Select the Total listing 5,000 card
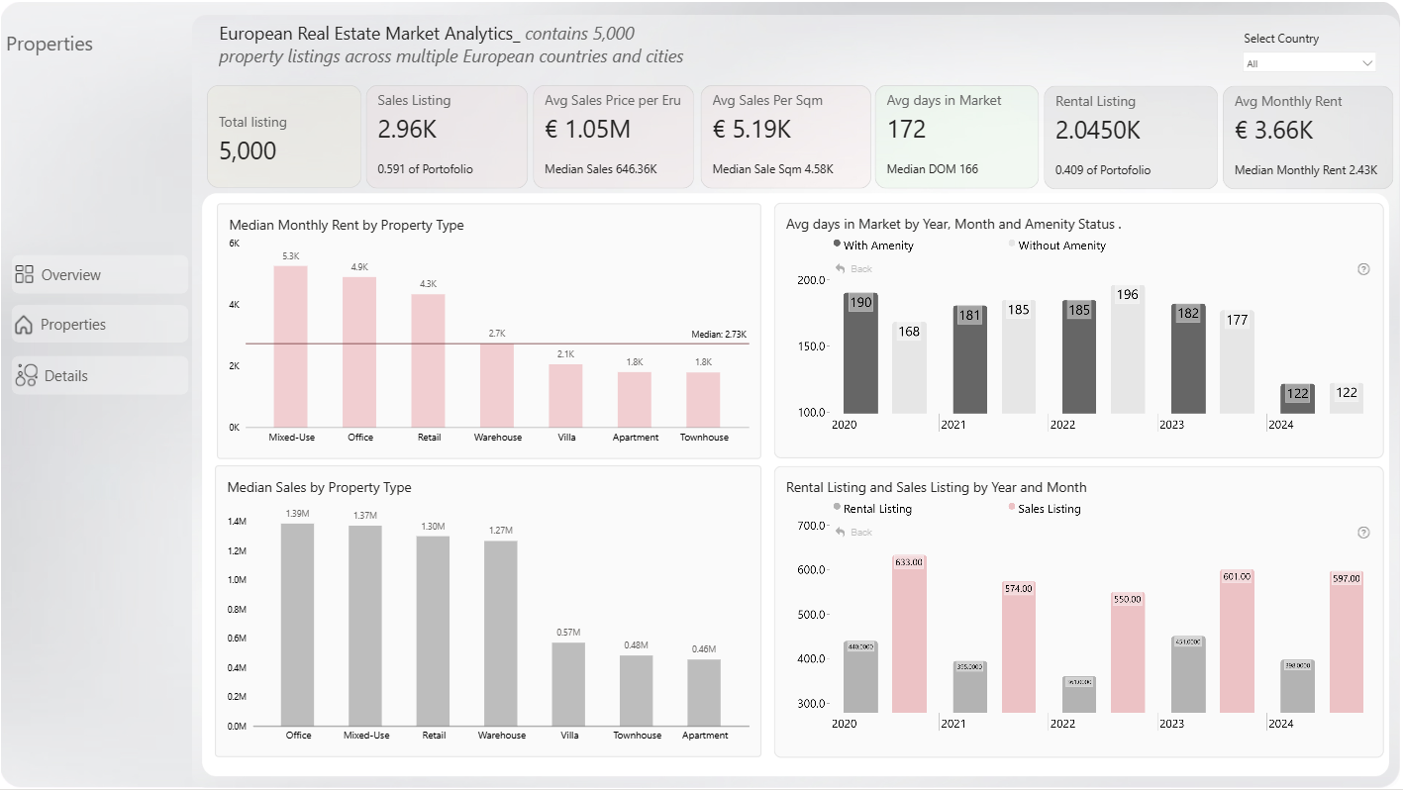 (284, 137)
